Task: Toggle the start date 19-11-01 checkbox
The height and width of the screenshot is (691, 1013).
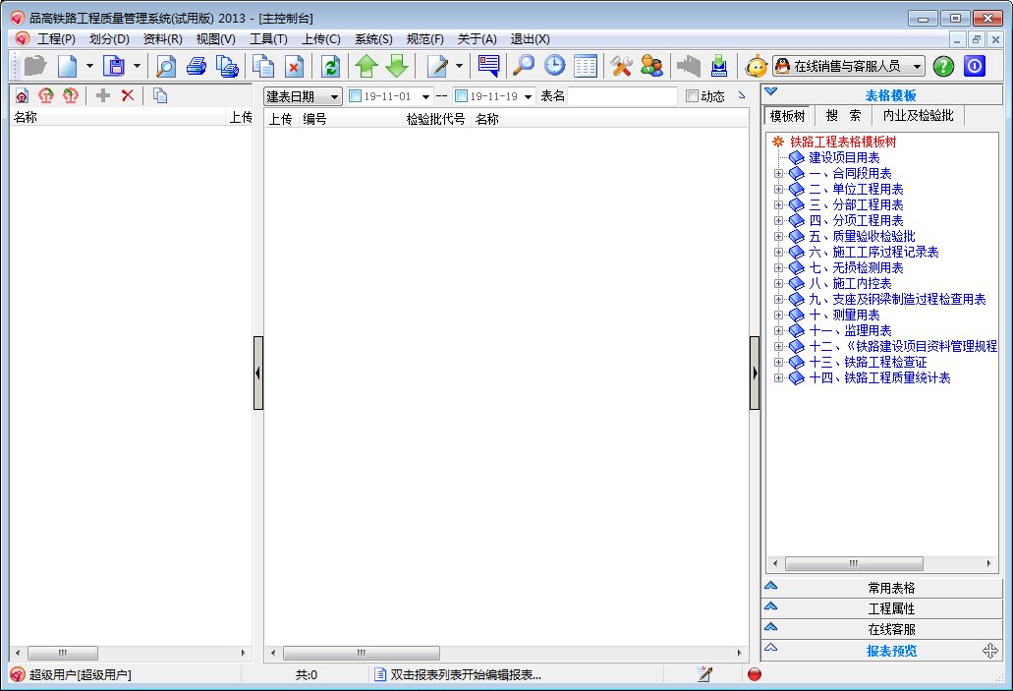Action: click(x=355, y=96)
